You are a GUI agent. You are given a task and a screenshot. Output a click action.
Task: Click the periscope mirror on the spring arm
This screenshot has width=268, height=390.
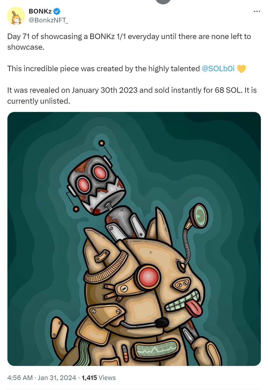[x=201, y=216]
